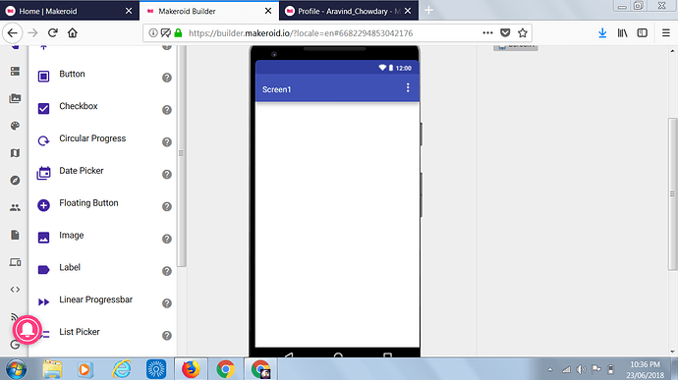Choose the Date Picker component icon

coord(43,173)
